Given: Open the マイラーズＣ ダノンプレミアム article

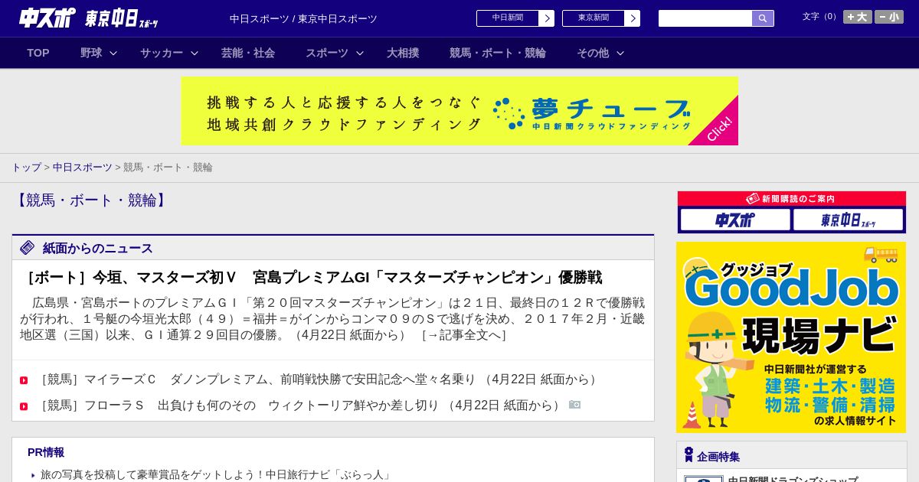Looking at the screenshot, I should point(318,379).
